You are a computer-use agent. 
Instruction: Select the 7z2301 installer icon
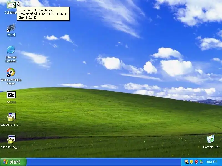tap(11, 95)
